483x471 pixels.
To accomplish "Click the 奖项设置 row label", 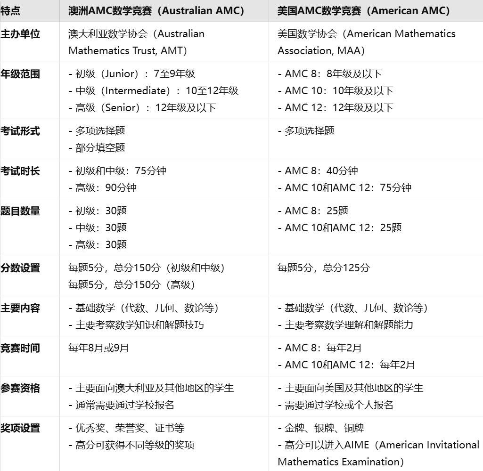I will pyautogui.click(x=20, y=428).
